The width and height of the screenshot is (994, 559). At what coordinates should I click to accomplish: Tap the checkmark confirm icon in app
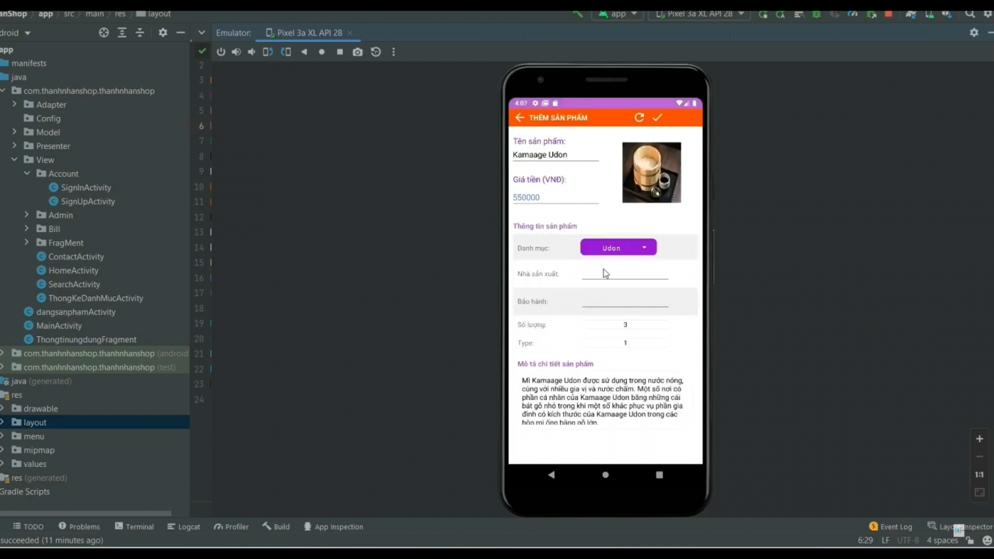point(657,118)
